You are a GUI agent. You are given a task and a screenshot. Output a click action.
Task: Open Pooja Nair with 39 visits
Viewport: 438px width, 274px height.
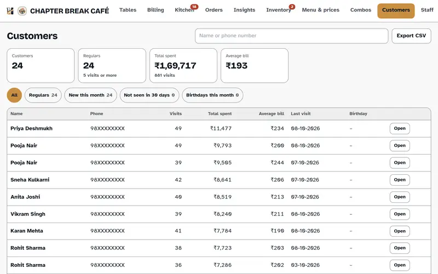[400, 163]
